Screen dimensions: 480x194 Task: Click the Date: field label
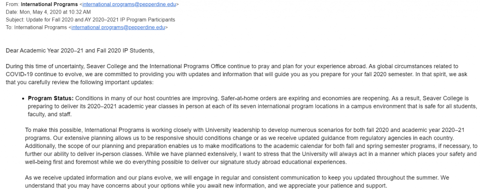point(13,12)
